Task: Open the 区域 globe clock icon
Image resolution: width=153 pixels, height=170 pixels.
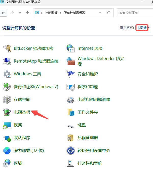Action: (7, 163)
